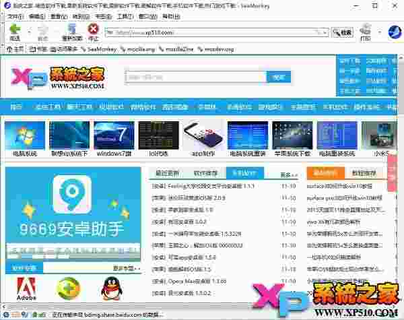Select the orange tab in the right column
The width and height of the screenshot is (404, 320).
click(x=325, y=173)
